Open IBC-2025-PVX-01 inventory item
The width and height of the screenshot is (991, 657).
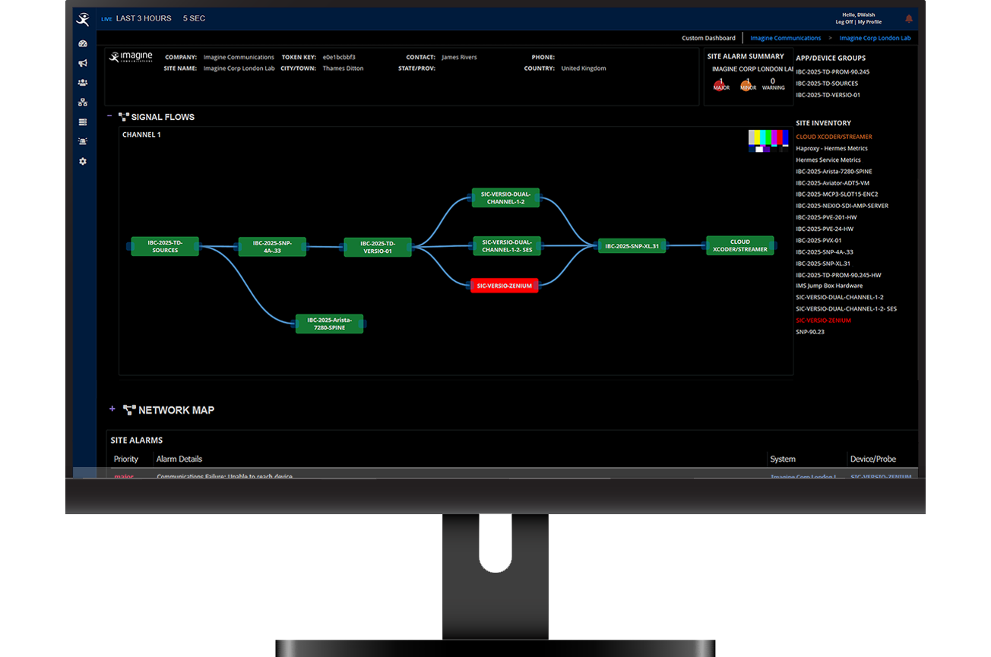pos(818,240)
